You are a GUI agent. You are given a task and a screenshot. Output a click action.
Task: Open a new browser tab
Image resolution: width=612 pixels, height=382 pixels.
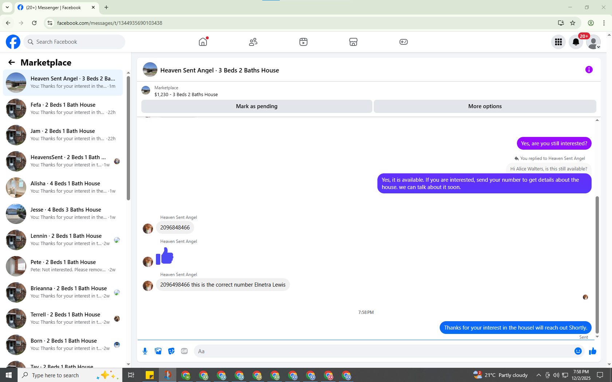coord(106,7)
